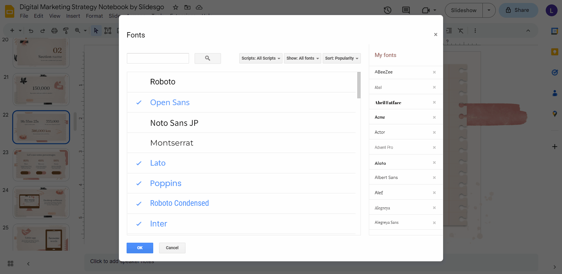Remove Abel from My fonts

pyautogui.click(x=434, y=87)
